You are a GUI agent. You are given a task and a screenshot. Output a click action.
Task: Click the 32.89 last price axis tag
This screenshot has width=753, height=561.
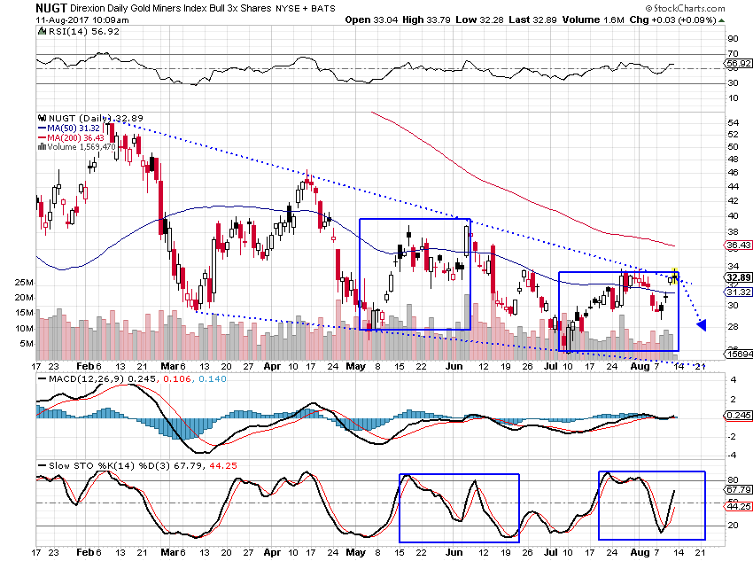714,277
